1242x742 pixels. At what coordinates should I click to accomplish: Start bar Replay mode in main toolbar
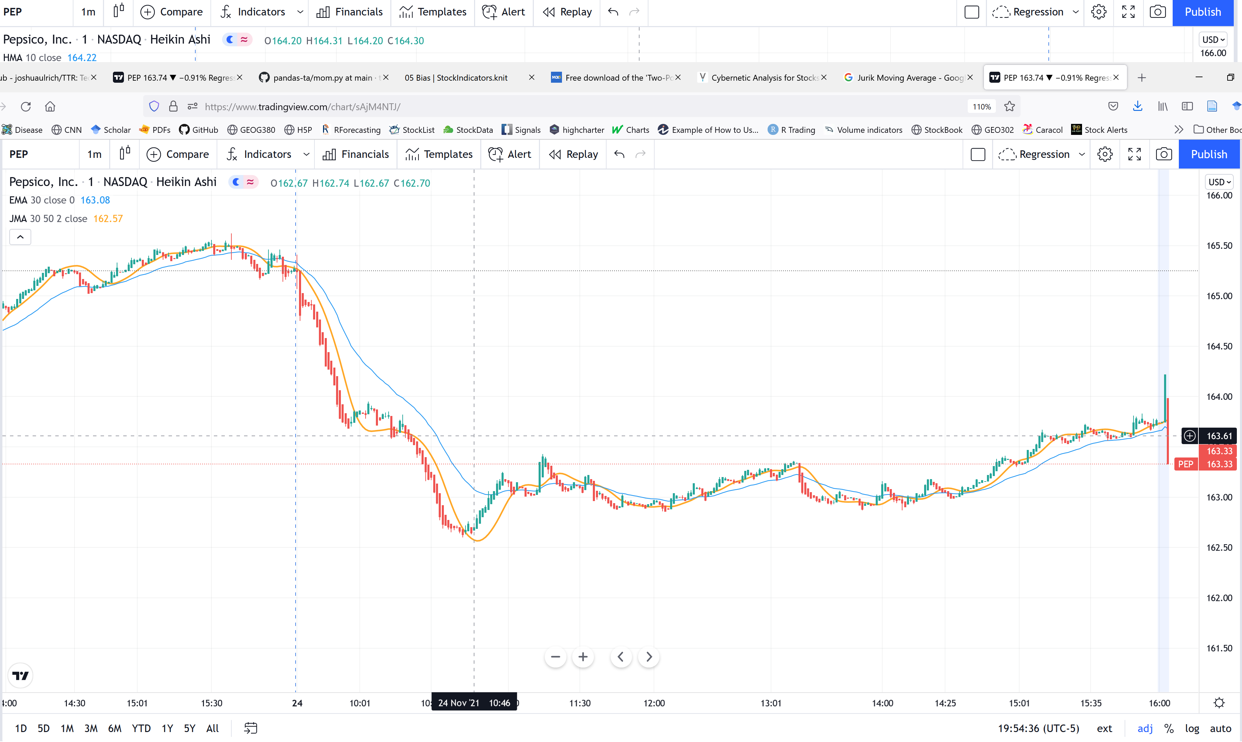pos(574,154)
